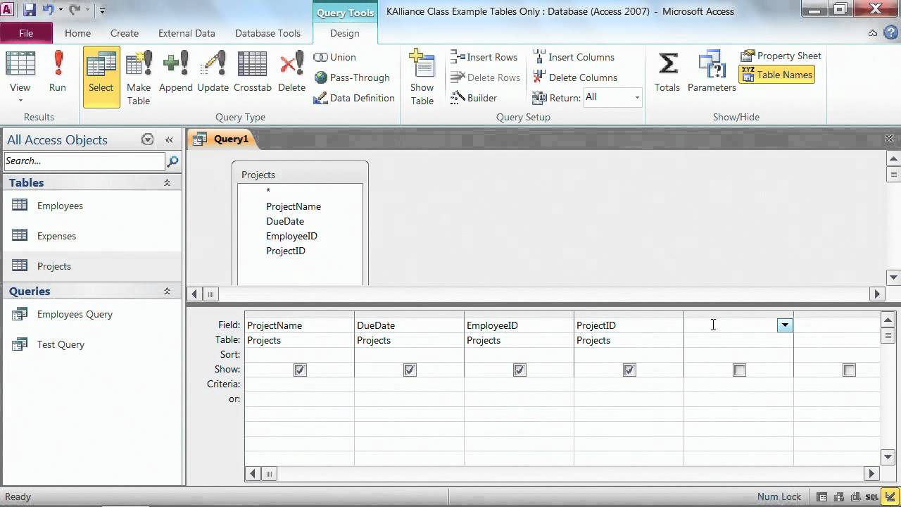The image size is (901, 507).
Task: Collapse the navigation pane shutter bar
Action: pos(169,139)
